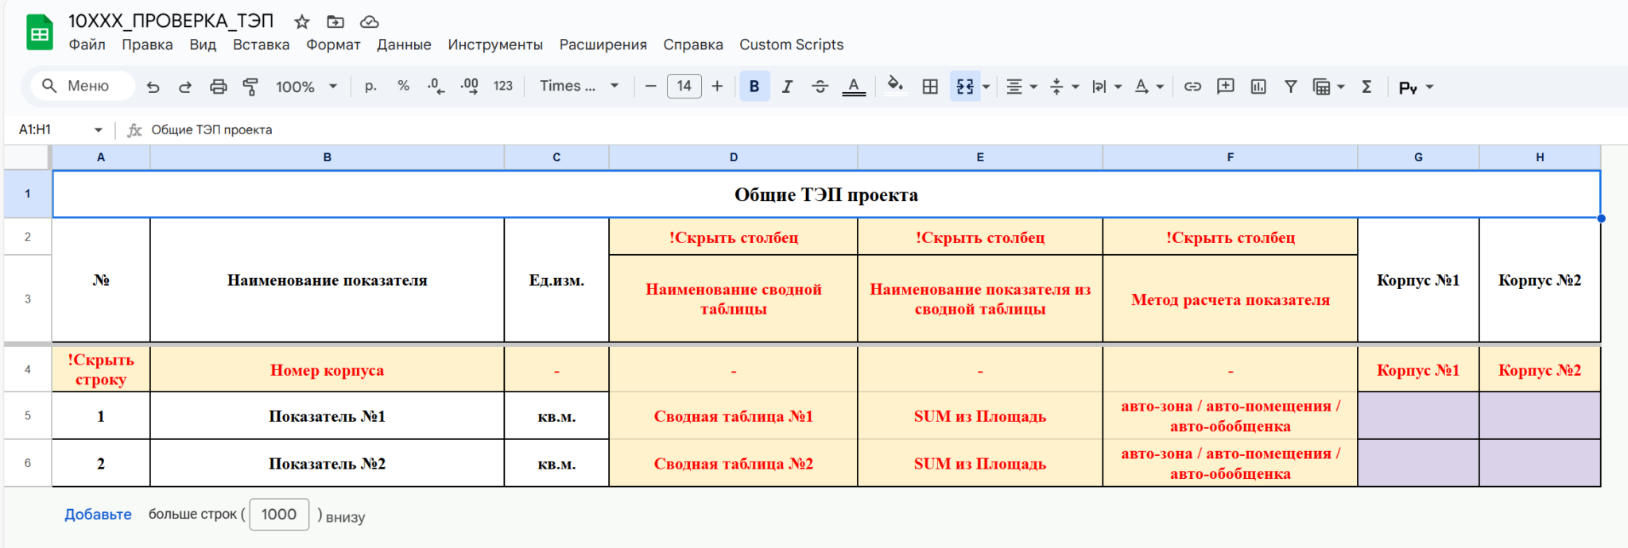Open the Functions sigma icon
This screenshot has width=1628, height=548.
tap(1366, 87)
